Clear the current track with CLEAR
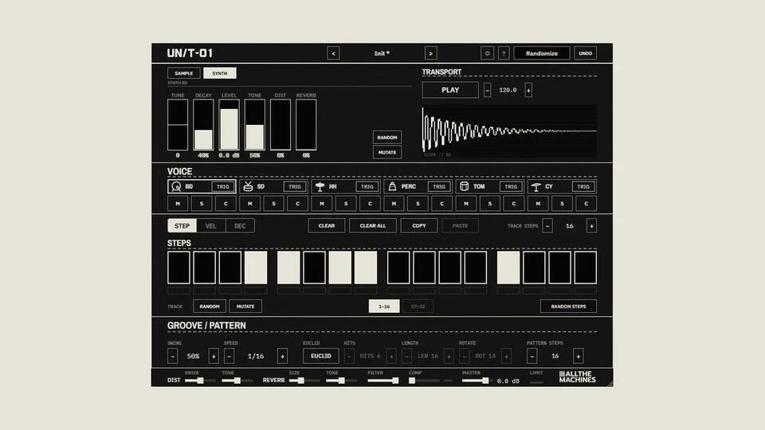 [327, 225]
